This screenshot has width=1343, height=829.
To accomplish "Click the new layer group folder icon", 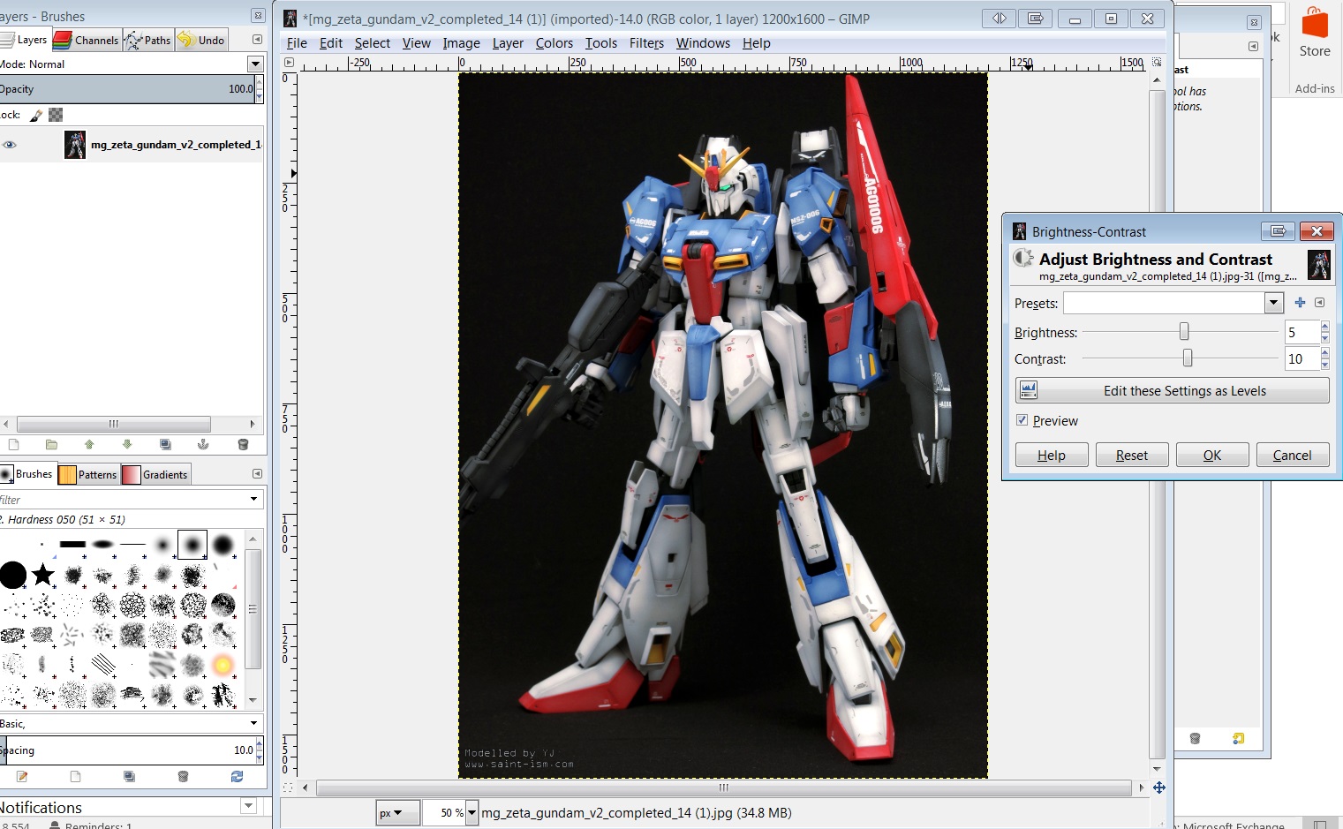I will point(51,444).
